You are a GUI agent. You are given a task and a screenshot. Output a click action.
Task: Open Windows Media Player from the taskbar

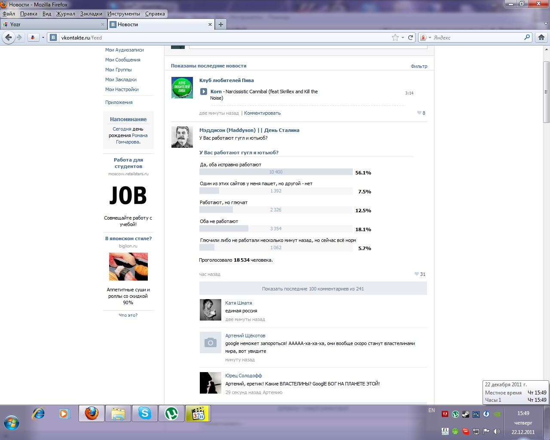tap(64, 413)
